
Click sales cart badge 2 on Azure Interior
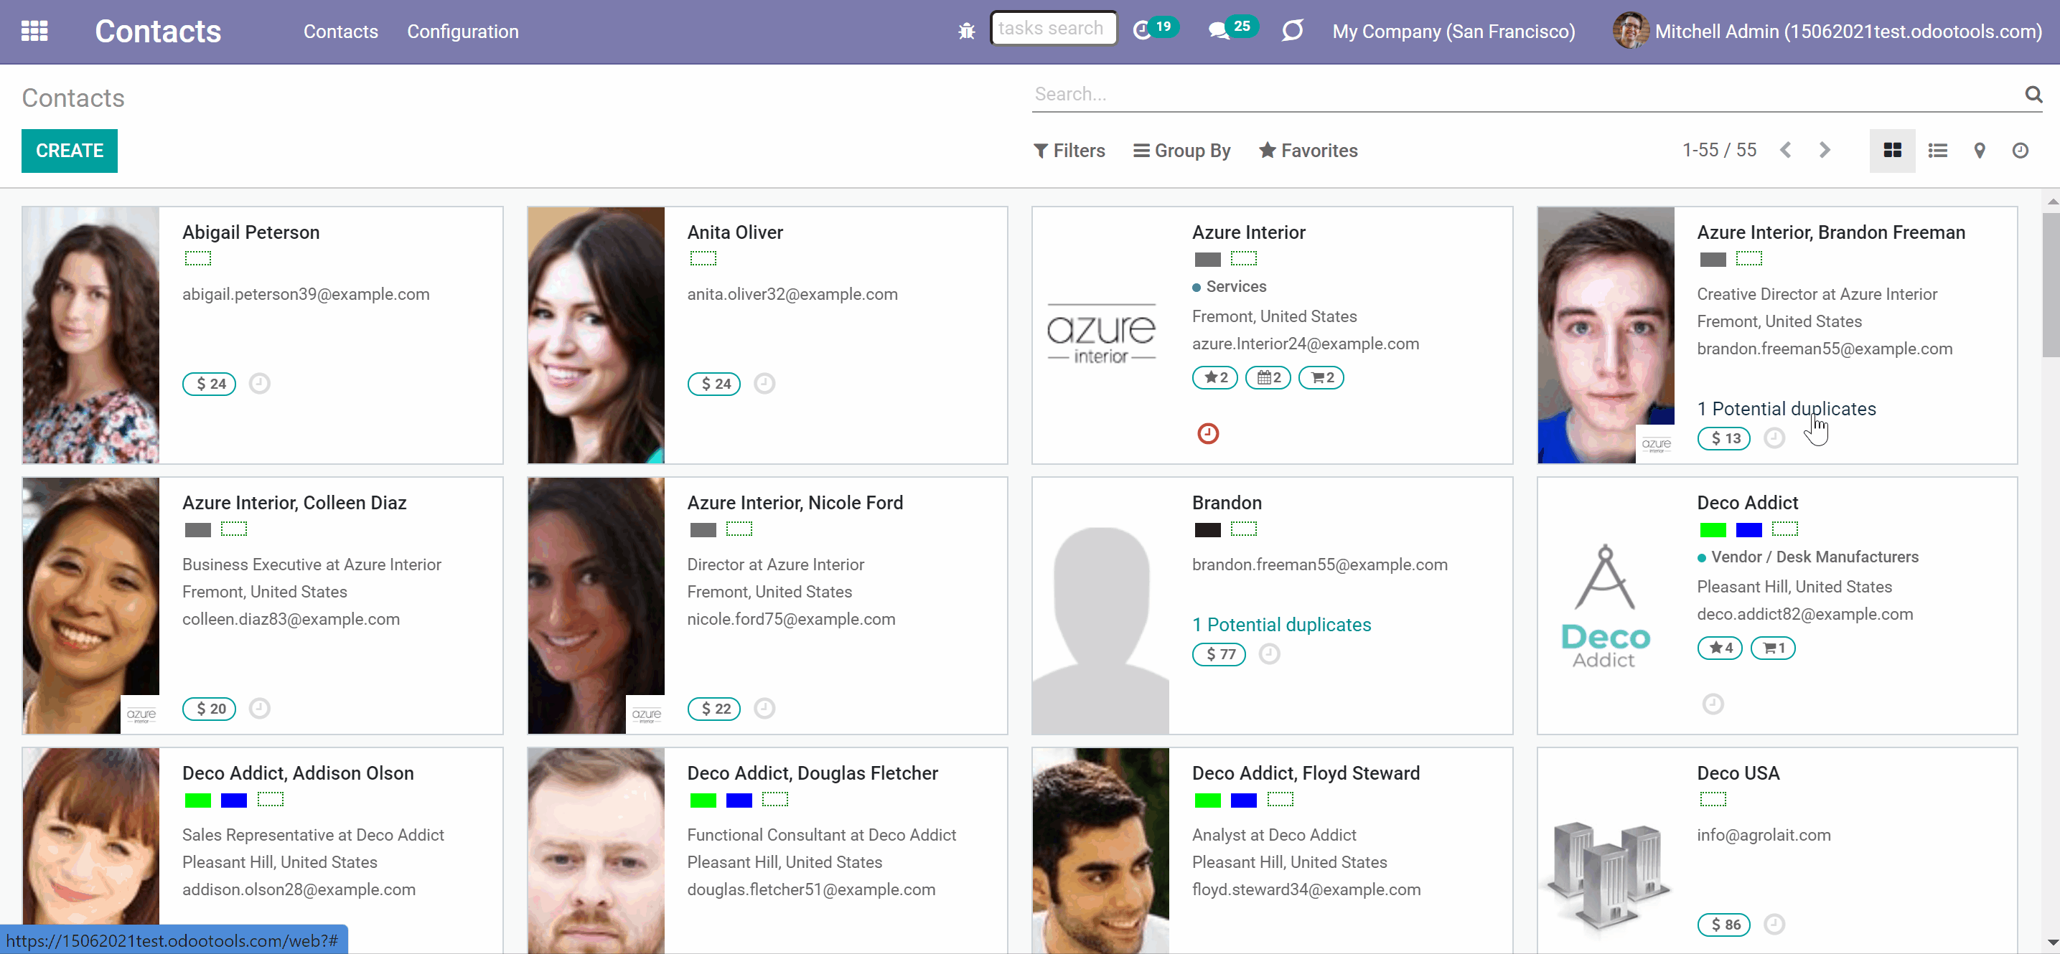coord(1321,377)
